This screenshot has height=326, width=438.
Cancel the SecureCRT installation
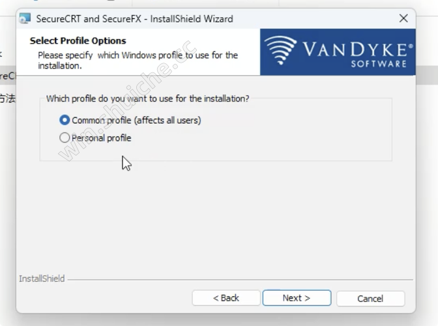click(370, 299)
